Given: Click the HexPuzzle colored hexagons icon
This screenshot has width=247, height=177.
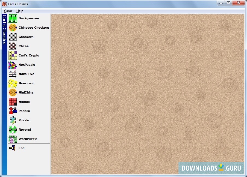Looking at the screenshot, I should pyautogui.click(x=13, y=65).
